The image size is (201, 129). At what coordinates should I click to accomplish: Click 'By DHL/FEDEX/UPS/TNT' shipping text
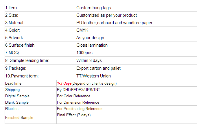[x=78, y=90]
